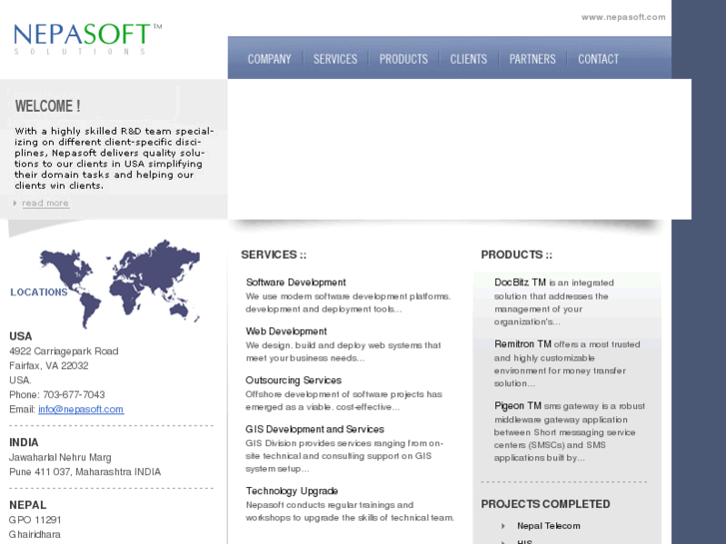Viewport: 726px width, 544px height.
Task: Click the 'NEPAL' location heading
Action: [28, 505]
